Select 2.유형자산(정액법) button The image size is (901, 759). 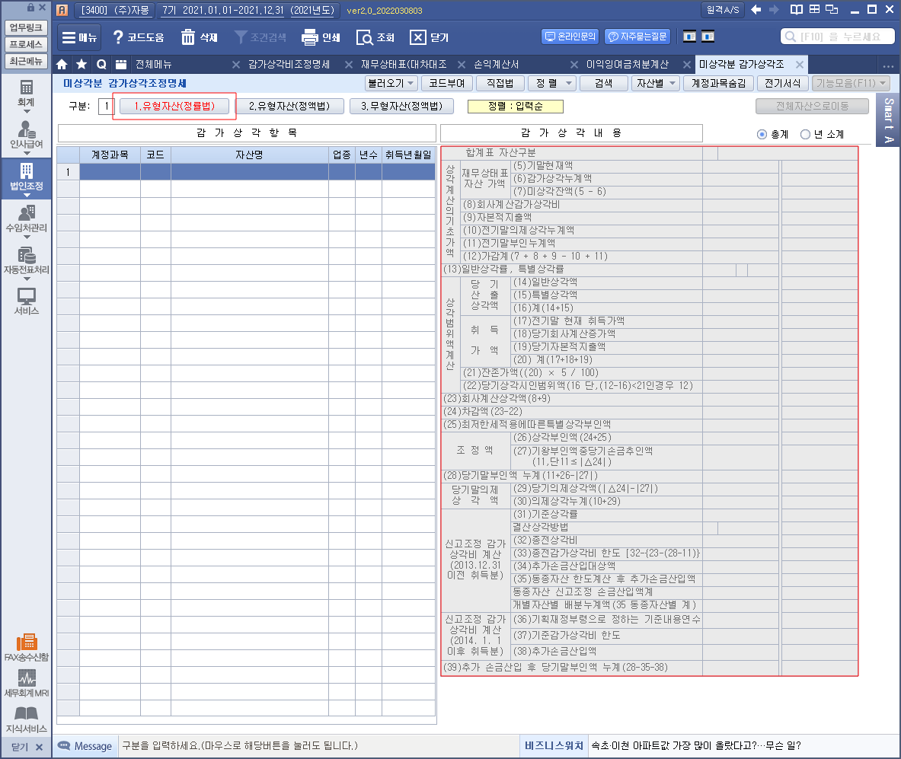point(289,107)
